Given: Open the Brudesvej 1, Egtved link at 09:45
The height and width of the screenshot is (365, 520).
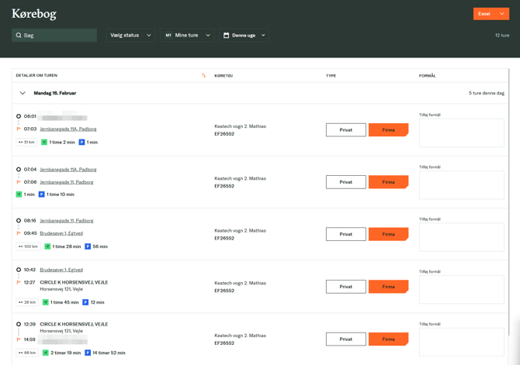Looking at the screenshot, I should click(61, 233).
